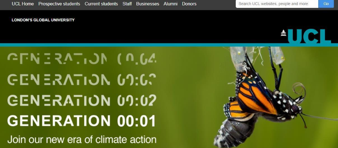The height and width of the screenshot is (148, 338).
Task: Click the faded GENERATION 00:02 text line
Action: [82, 100]
